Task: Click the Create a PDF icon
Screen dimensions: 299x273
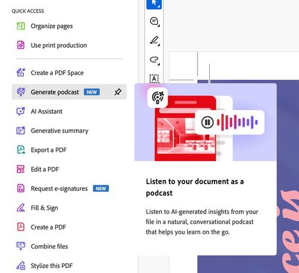Action: (x=21, y=227)
